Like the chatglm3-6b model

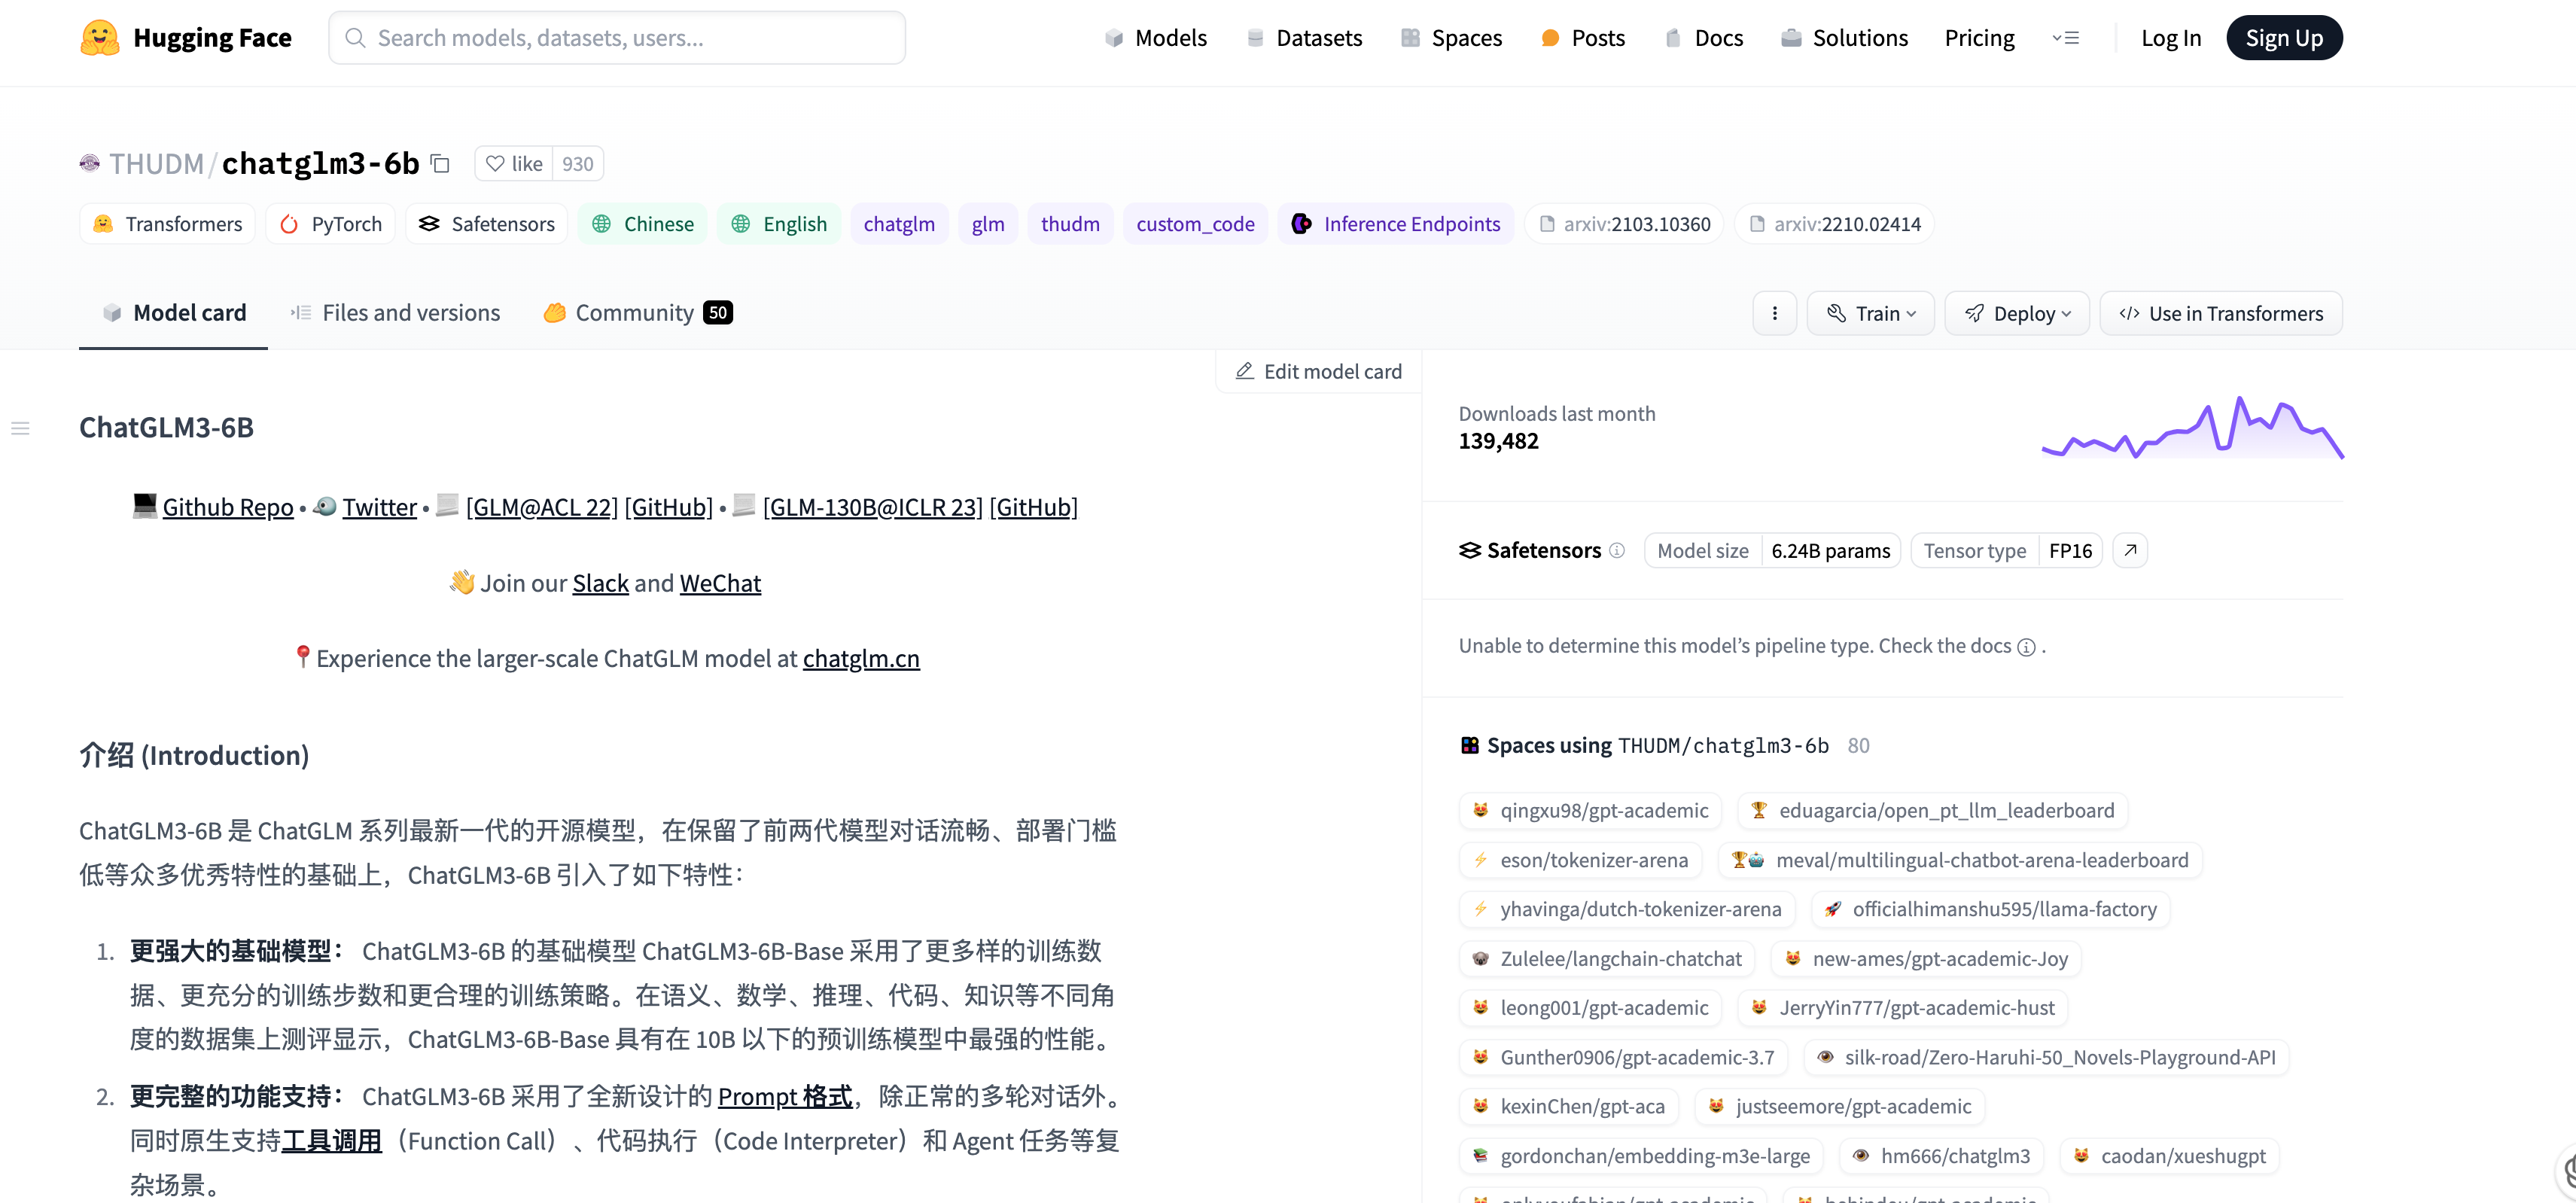[x=514, y=164]
